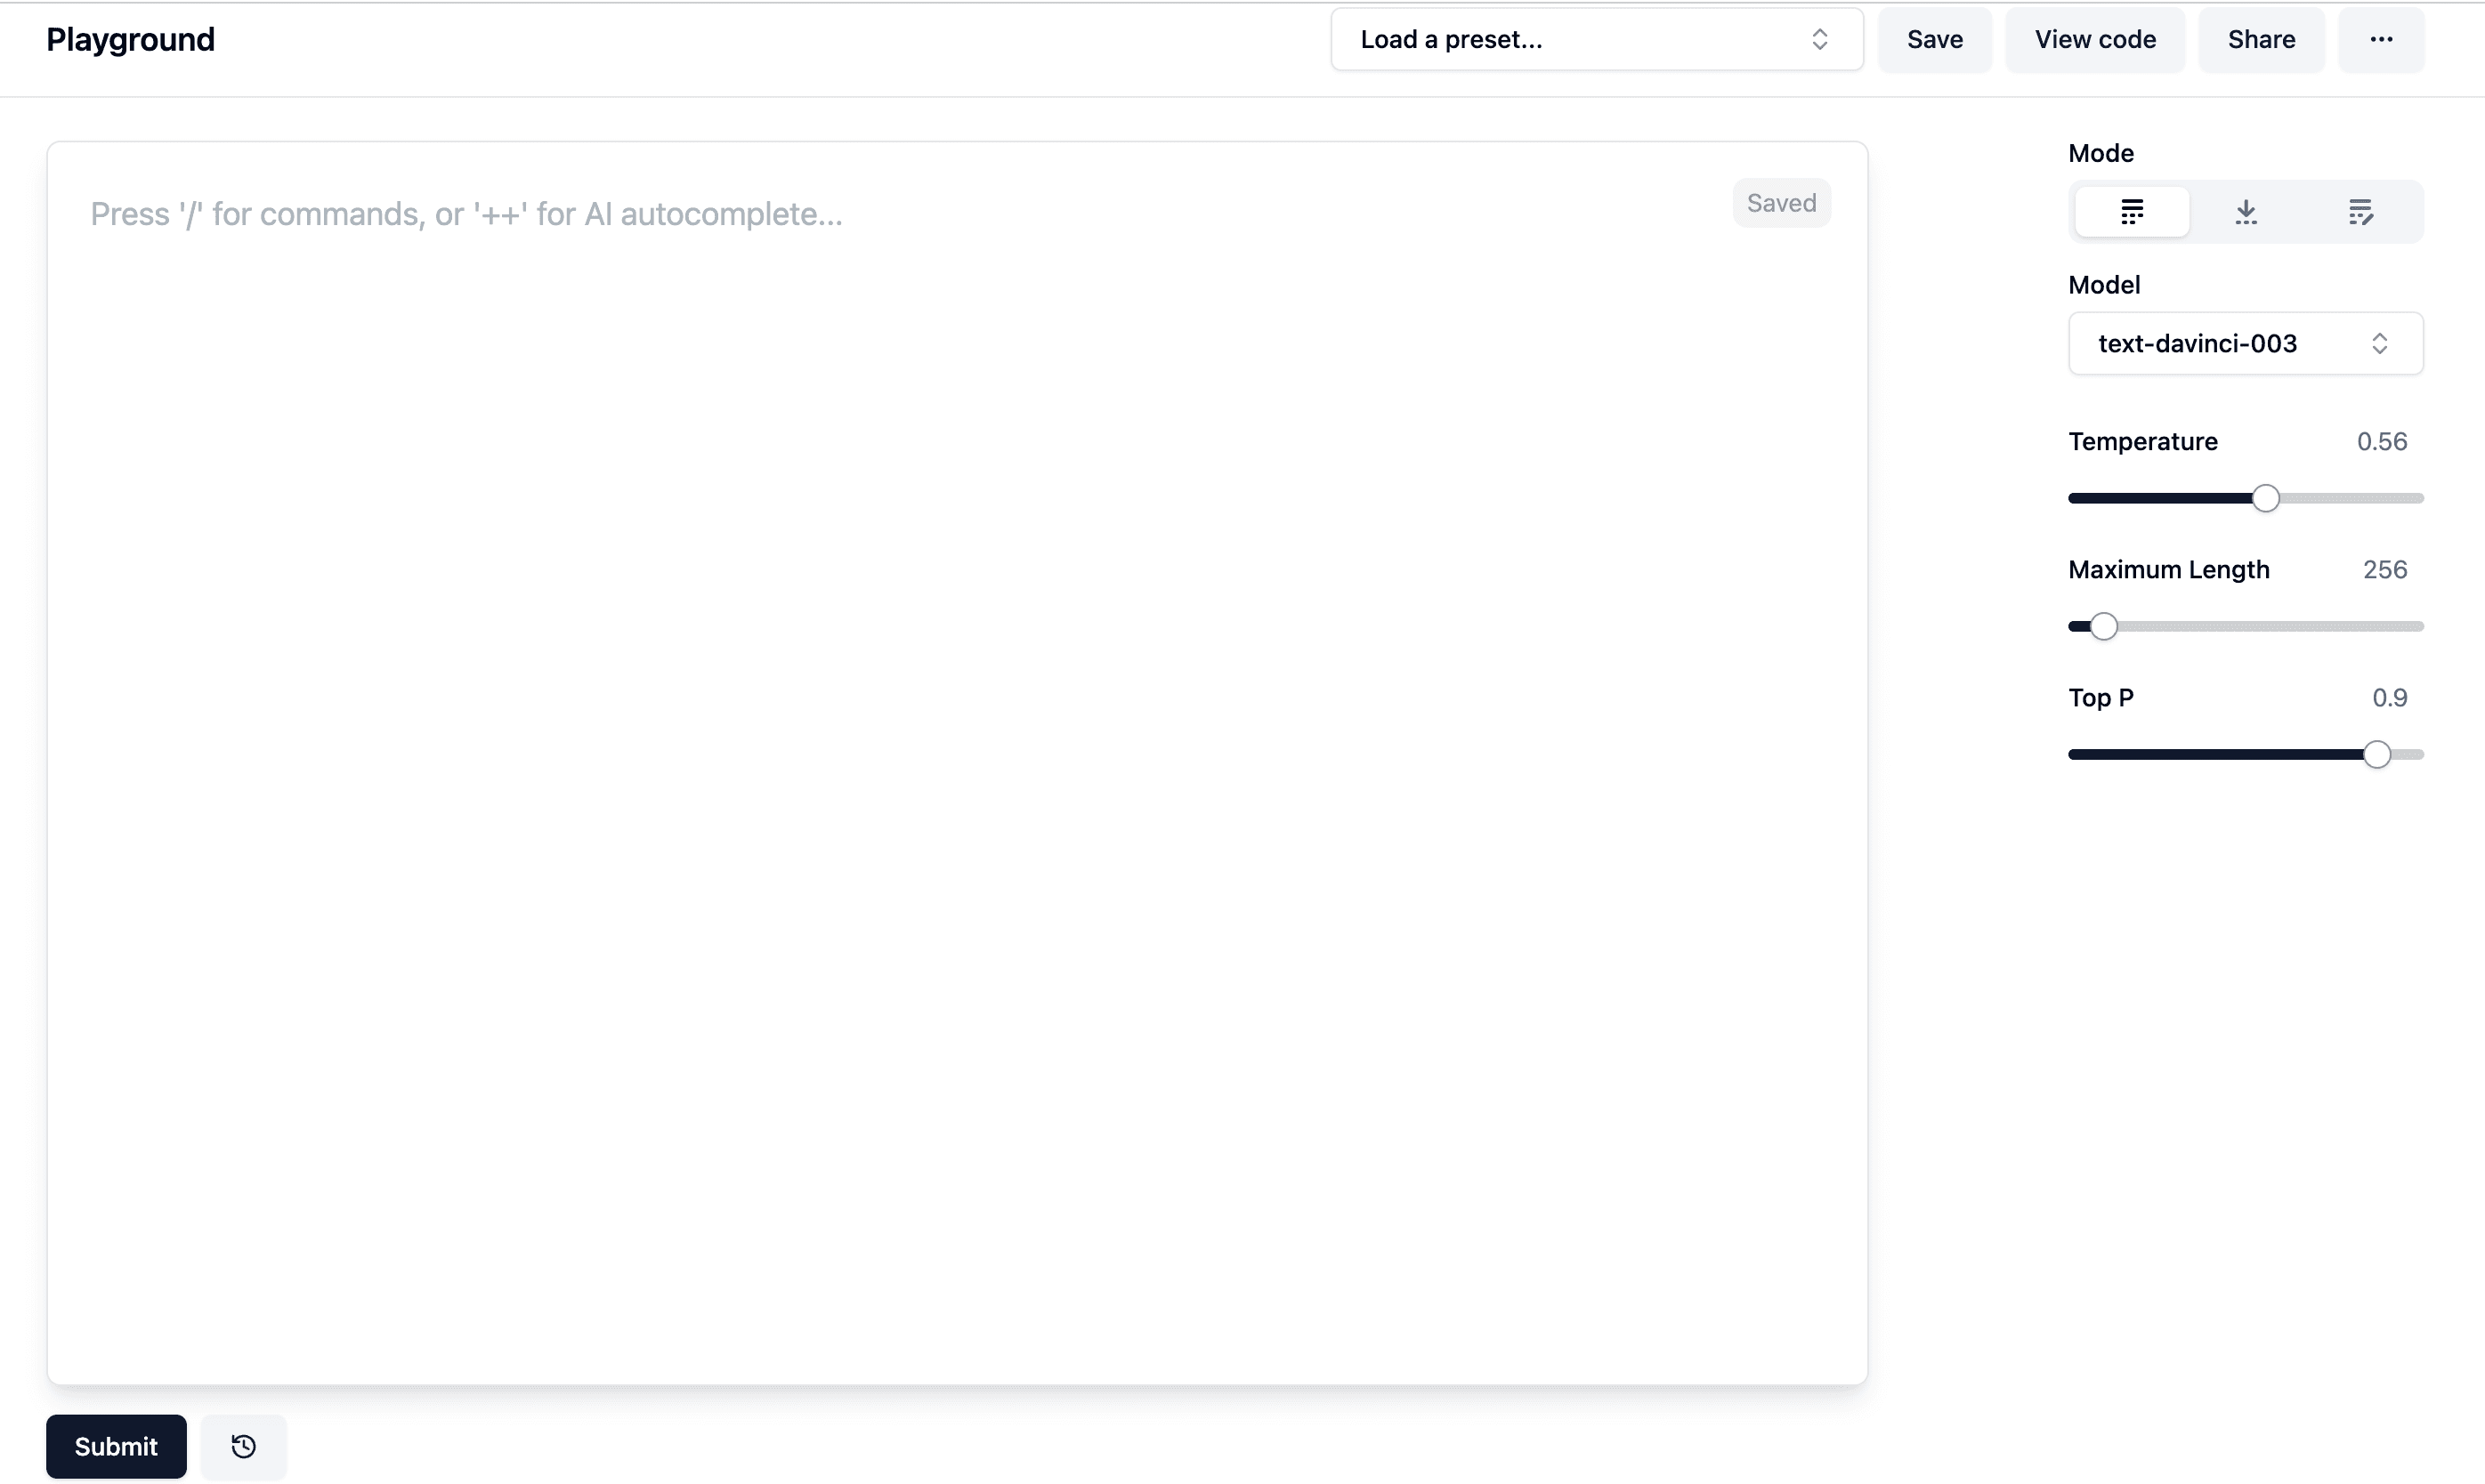Image resolution: width=2485 pixels, height=1484 pixels.
Task: Toggle the complete mode panel
Action: [2132, 210]
